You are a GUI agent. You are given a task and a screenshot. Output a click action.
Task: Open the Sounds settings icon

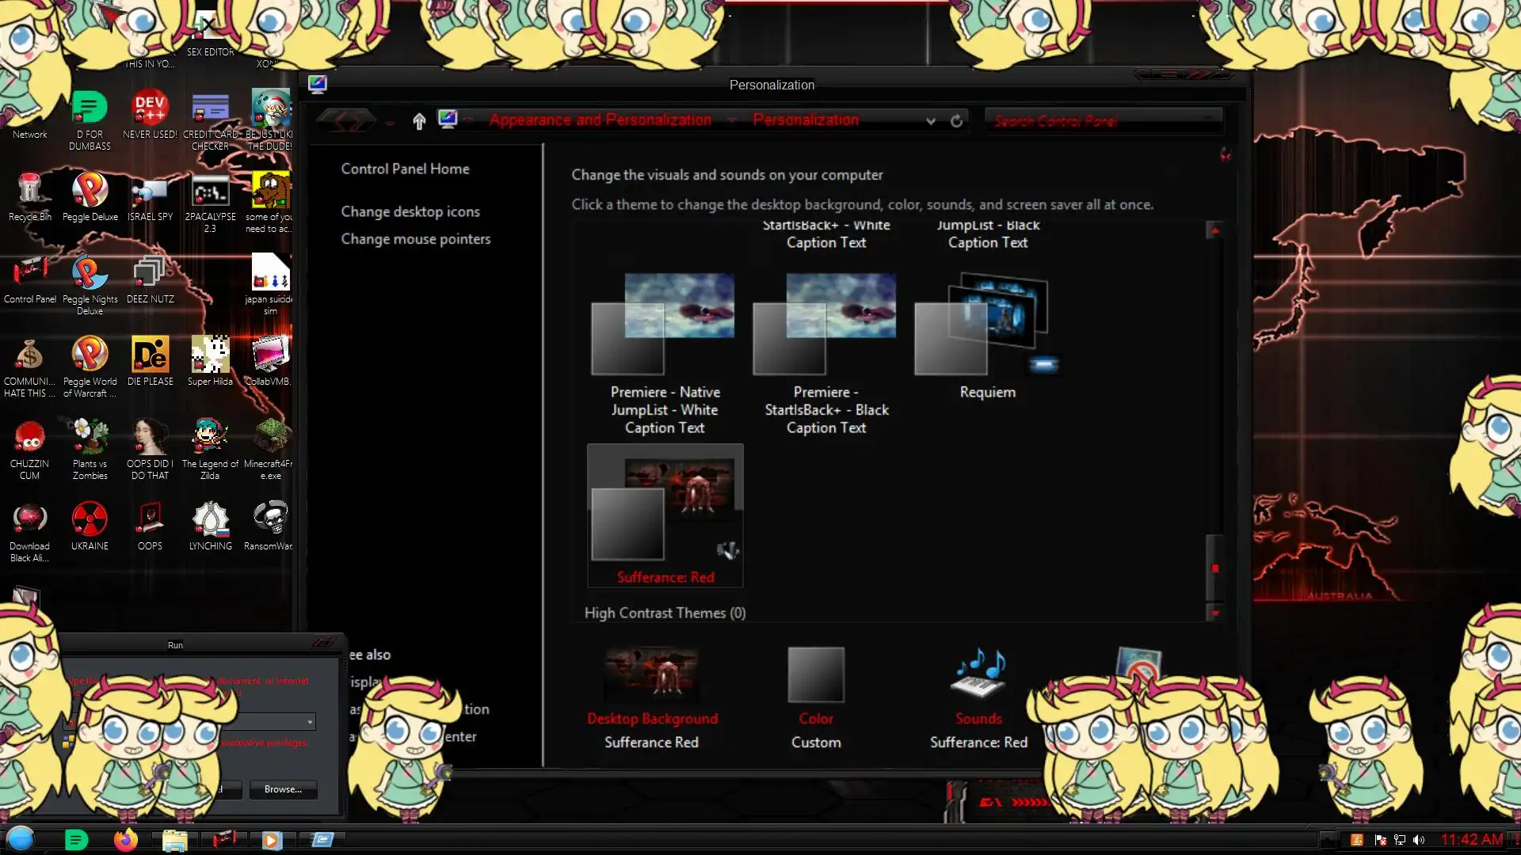pos(978,675)
